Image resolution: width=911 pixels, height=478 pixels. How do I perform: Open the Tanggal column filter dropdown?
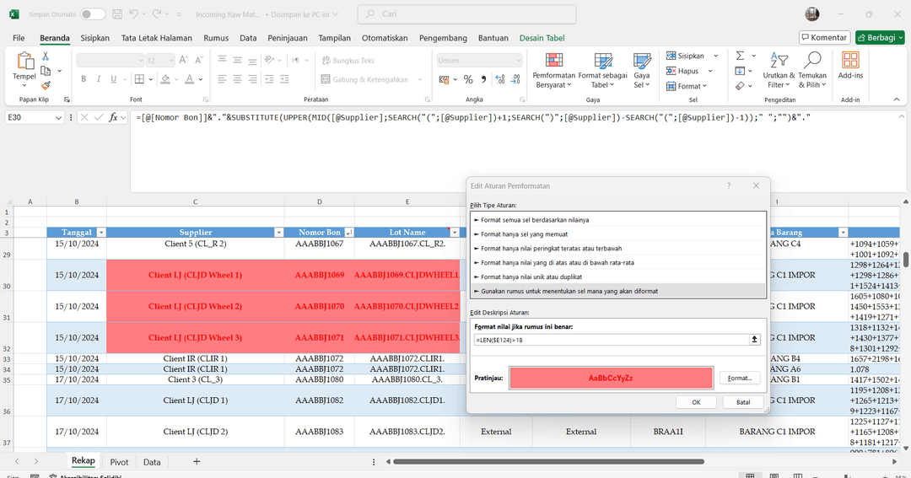click(x=101, y=232)
